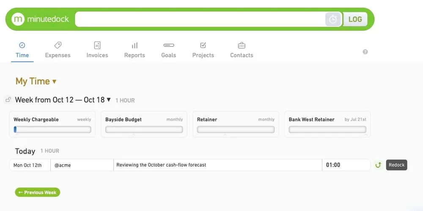Click the Today heading
Viewport: 423px width, 211px height.
click(25, 151)
